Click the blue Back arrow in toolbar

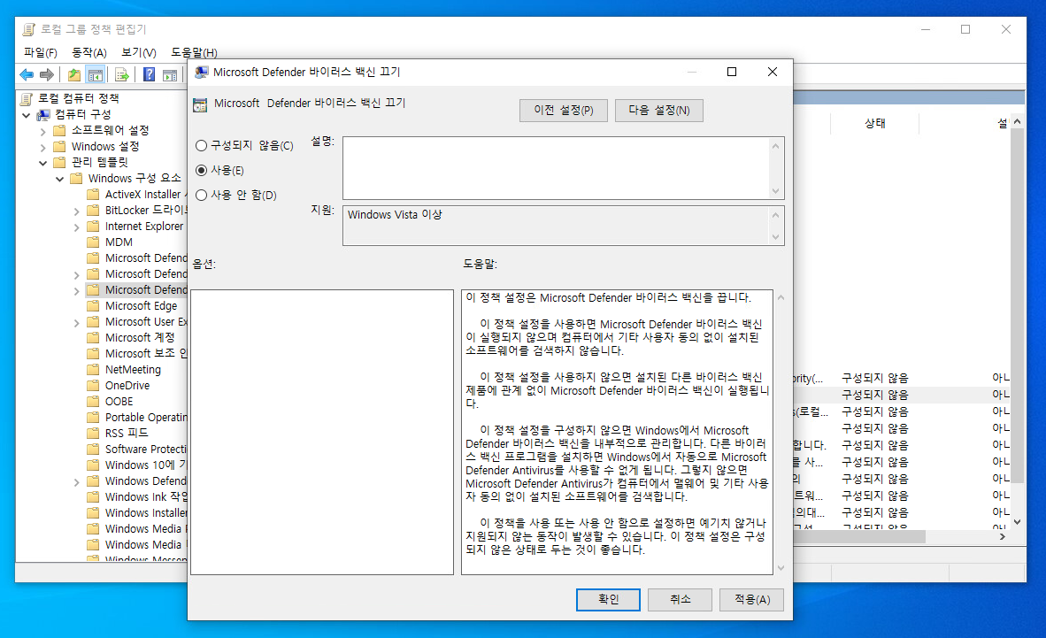click(x=27, y=74)
